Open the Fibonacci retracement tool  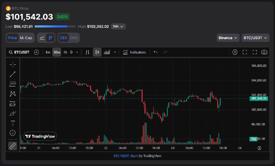tap(13, 84)
